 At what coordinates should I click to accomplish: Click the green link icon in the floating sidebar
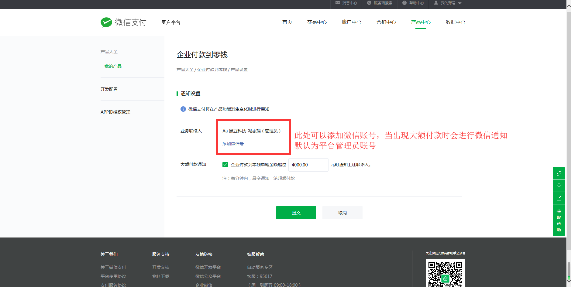click(x=559, y=173)
